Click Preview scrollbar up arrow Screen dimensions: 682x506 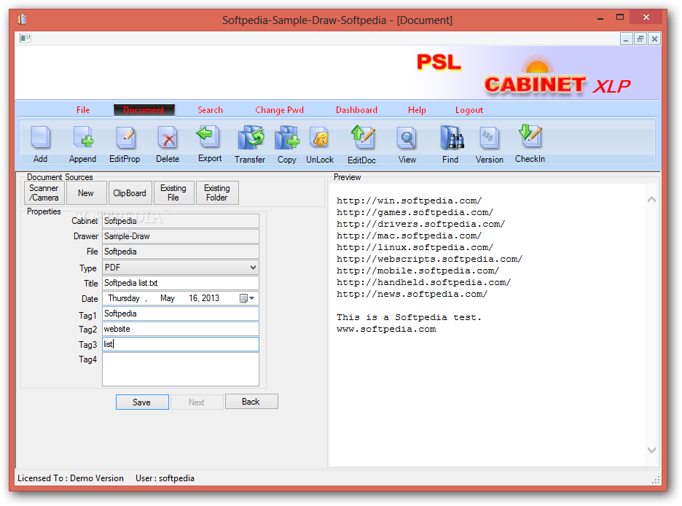click(651, 200)
